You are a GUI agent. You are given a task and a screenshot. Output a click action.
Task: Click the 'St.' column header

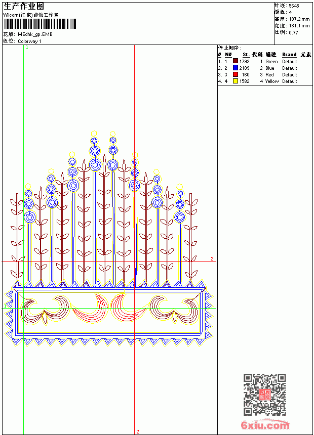point(246,55)
